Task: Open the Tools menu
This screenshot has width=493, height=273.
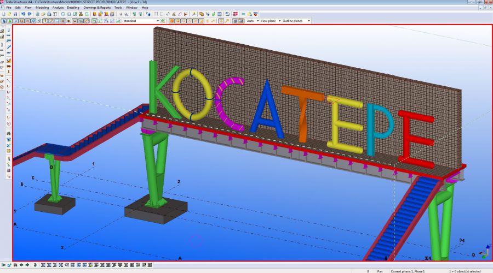Action: (118, 8)
